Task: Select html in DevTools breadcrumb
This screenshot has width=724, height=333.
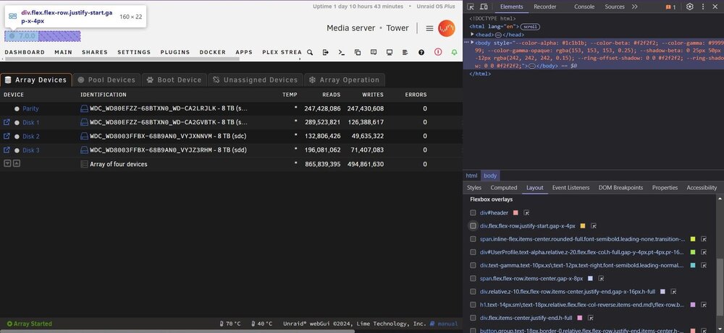Action: [471, 176]
